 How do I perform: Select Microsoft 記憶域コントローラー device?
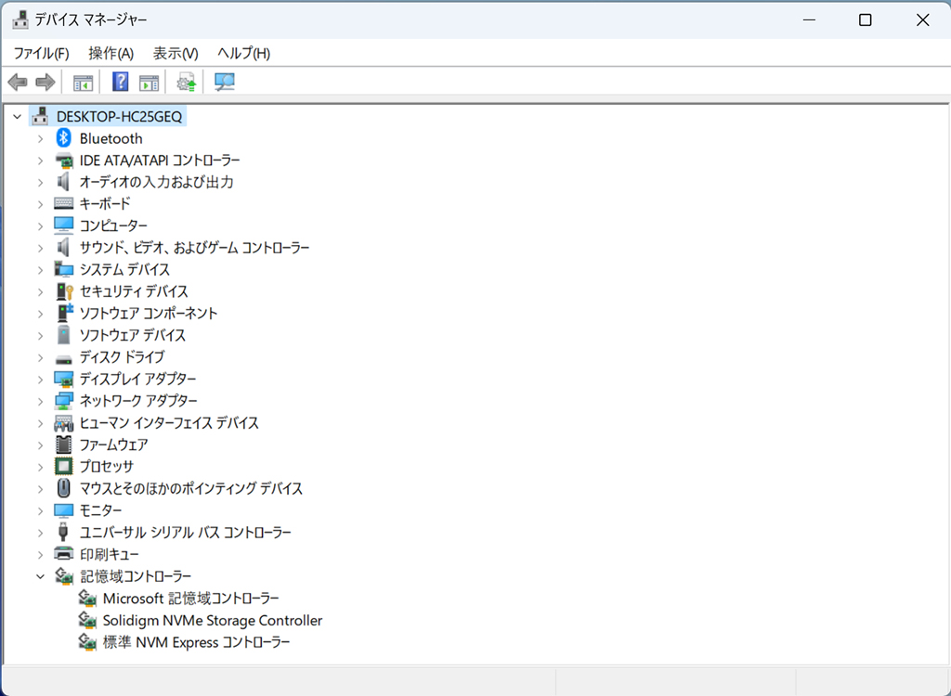coord(191,599)
